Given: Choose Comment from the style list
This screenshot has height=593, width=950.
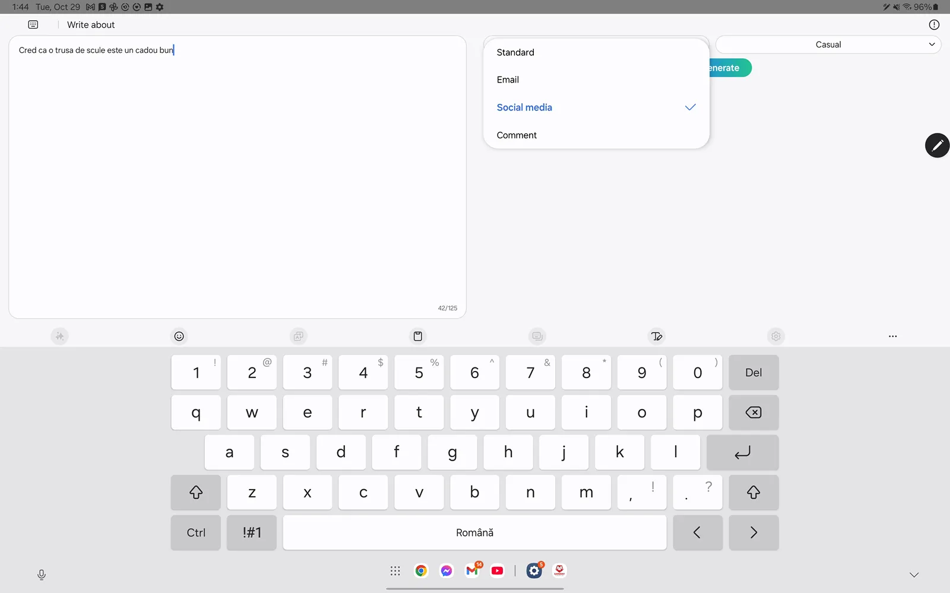Looking at the screenshot, I should coord(517,135).
